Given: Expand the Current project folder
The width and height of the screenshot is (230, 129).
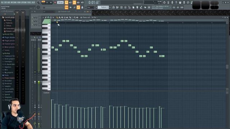Looking at the screenshot, I should pyautogui.click(x=8, y=17).
